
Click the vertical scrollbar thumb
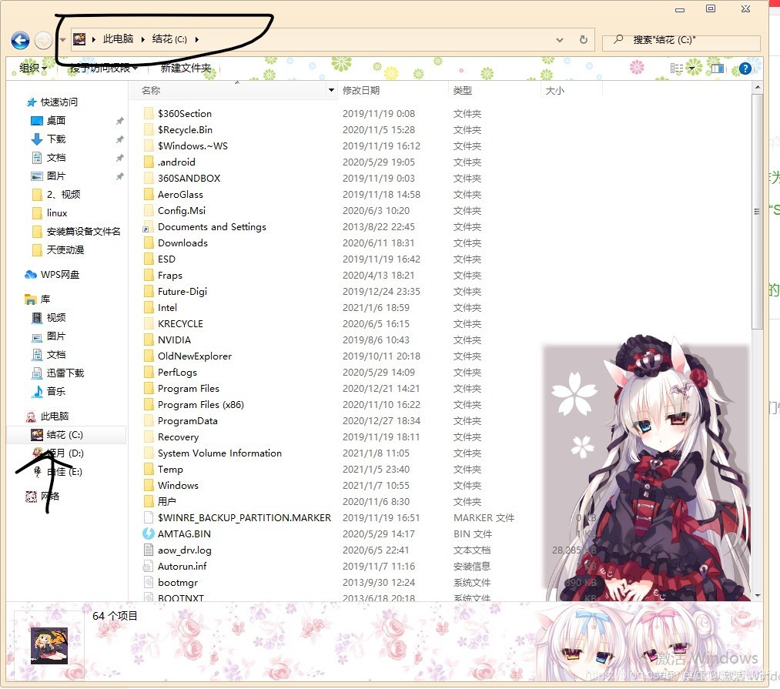click(757, 212)
